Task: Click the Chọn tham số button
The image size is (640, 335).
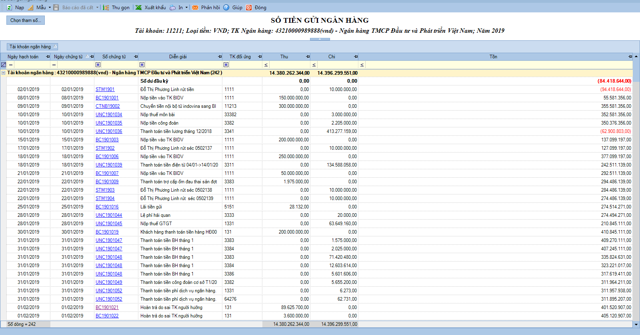Action: point(26,20)
